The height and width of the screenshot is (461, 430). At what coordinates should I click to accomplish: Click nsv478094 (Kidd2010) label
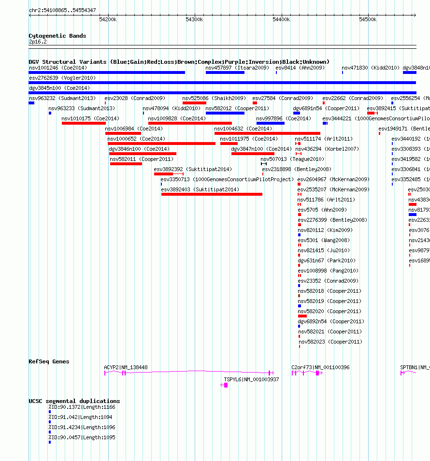(172, 108)
